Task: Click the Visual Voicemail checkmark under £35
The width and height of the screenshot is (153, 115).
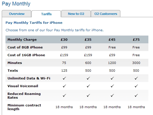Action: click(x=88, y=86)
